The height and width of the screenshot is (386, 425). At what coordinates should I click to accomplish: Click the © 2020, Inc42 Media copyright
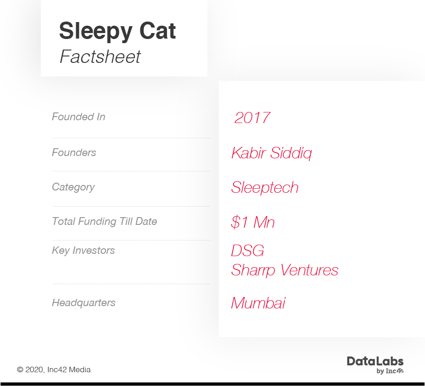point(54,369)
